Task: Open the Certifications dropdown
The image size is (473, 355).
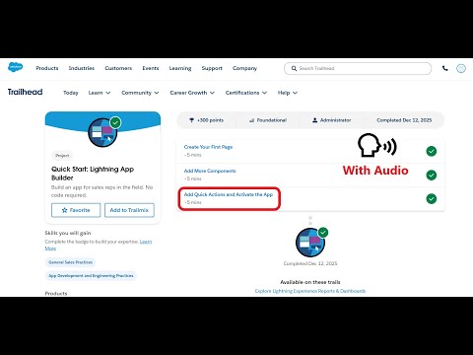Action: tap(246, 93)
